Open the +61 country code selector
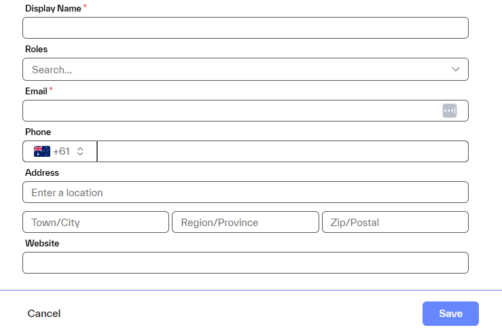This screenshot has height=334, width=502. (60, 151)
